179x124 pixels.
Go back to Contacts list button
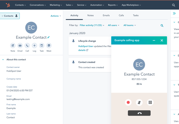point(10,16)
